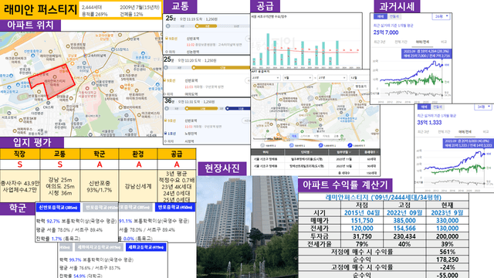Click the 래미안퍼스티지 marker inside red outline
This screenshot has height=278, width=494.
pyautogui.click(x=55, y=77)
